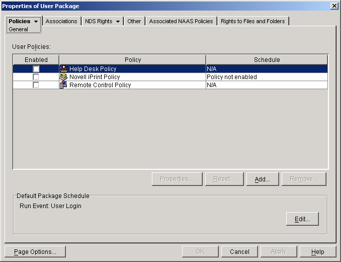Open the NDS Rights tab dropdown arrow

118,21
